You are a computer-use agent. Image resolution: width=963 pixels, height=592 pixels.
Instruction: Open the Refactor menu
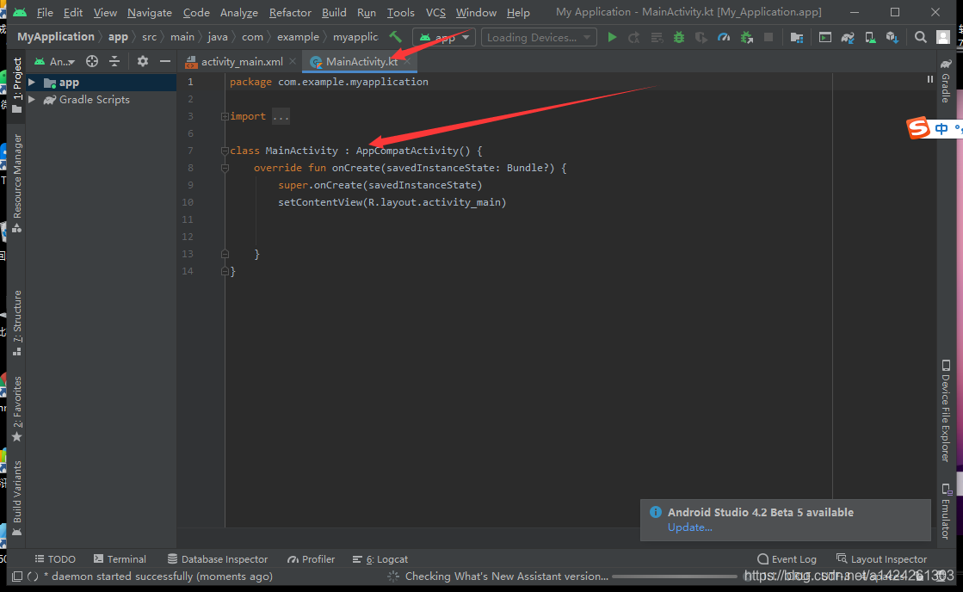coord(290,12)
